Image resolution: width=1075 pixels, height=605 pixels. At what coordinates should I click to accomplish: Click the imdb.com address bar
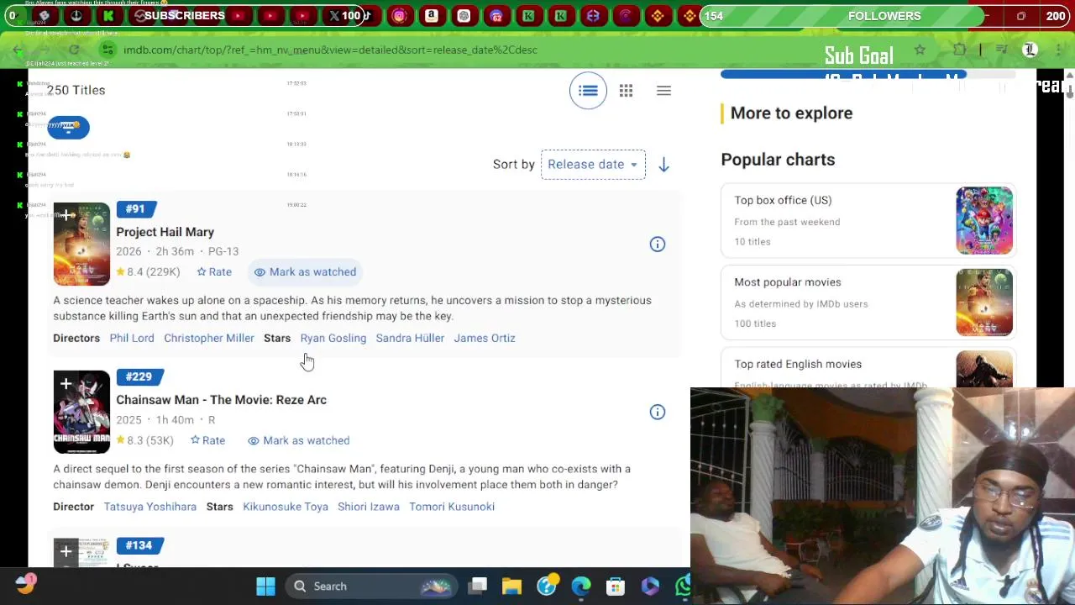coord(330,50)
